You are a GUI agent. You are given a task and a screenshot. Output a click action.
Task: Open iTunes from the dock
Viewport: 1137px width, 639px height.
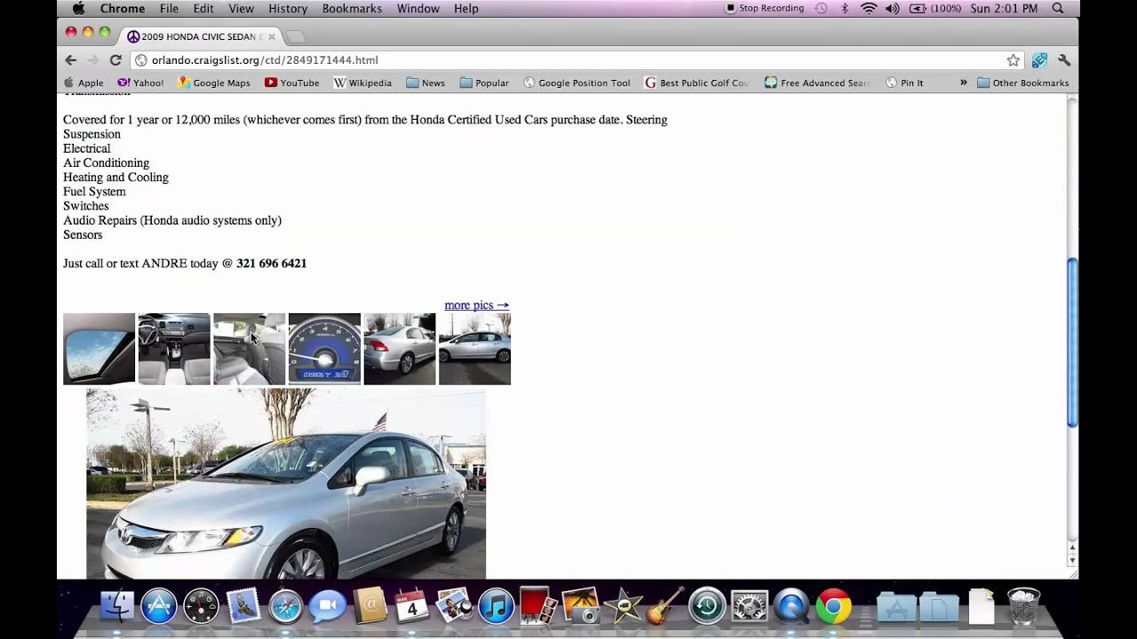pos(497,606)
